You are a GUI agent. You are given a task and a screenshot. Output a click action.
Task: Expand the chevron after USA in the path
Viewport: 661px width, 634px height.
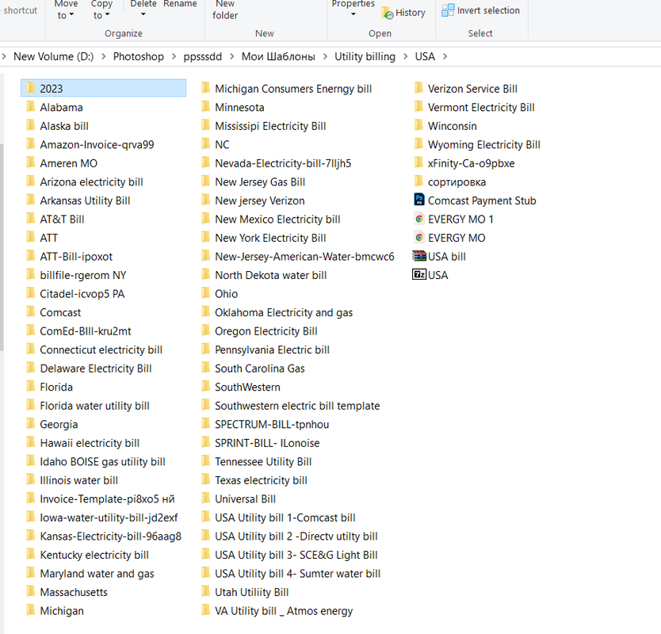[445, 56]
